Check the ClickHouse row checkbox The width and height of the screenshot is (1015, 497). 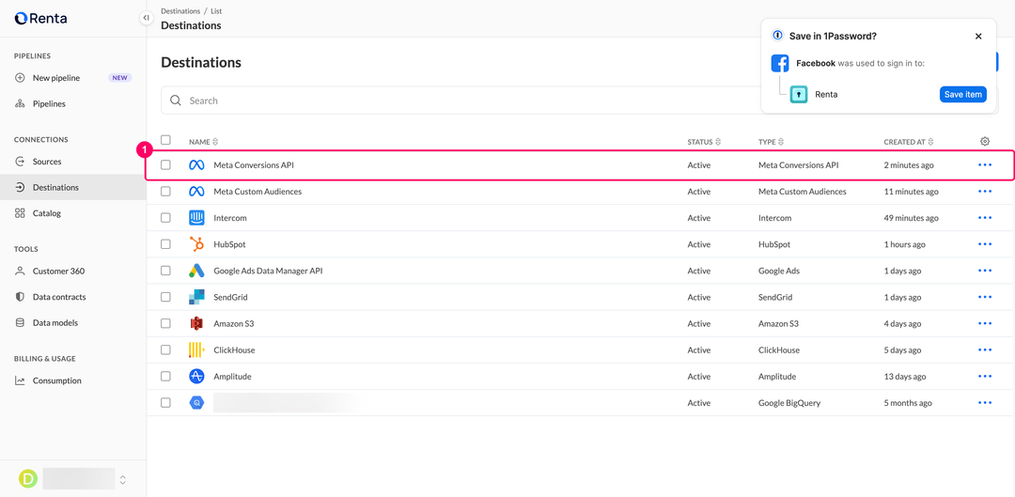coord(165,349)
